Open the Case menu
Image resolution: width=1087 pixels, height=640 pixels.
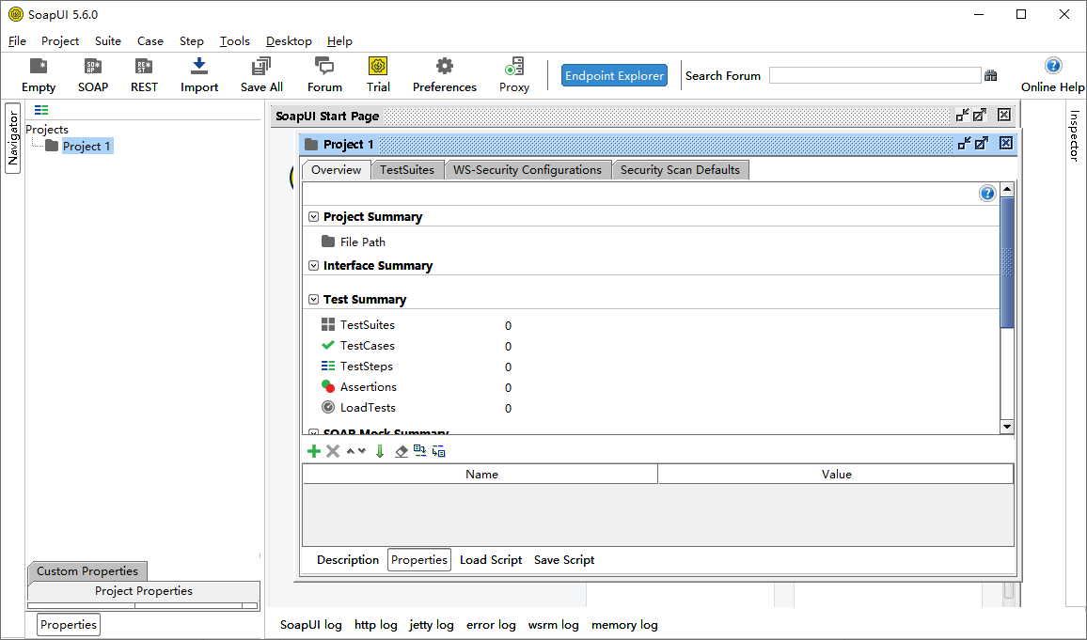click(150, 40)
